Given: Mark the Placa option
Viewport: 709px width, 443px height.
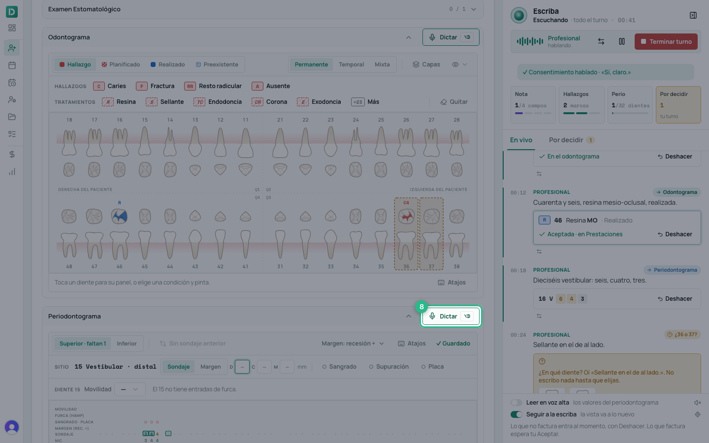Looking at the screenshot, I should (432, 367).
